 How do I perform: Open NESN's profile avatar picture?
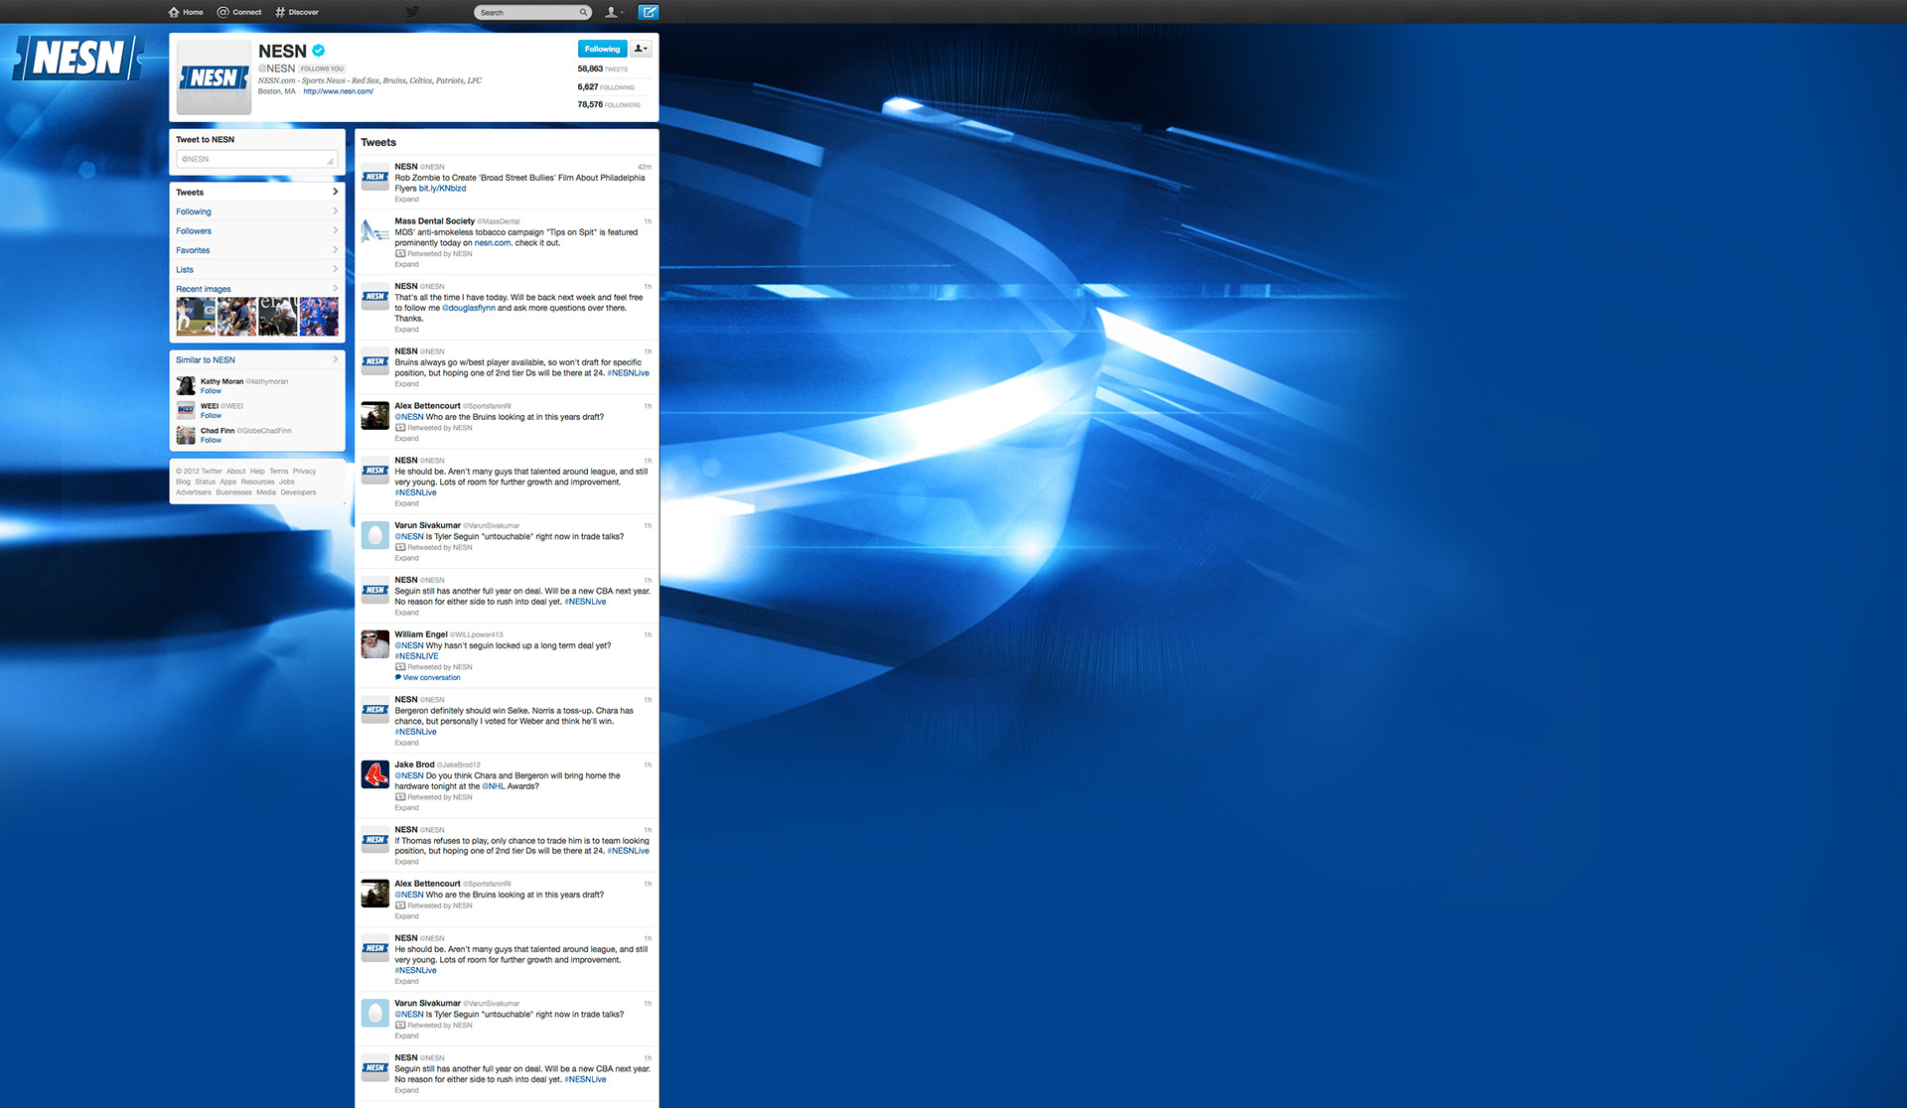tap(214, 77)
